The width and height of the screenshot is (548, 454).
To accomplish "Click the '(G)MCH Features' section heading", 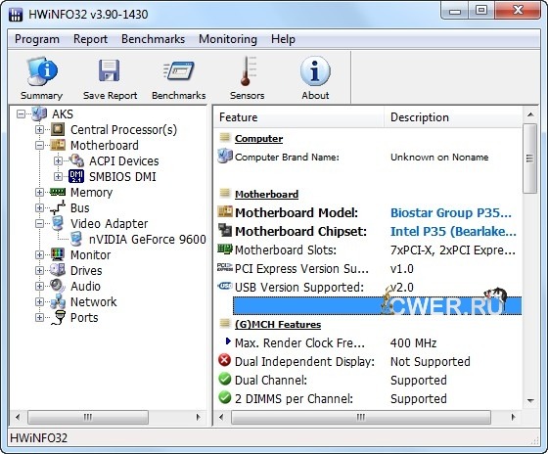I will point(278,324).
